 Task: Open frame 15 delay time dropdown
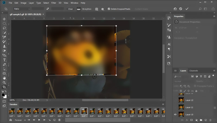(125, 116)
